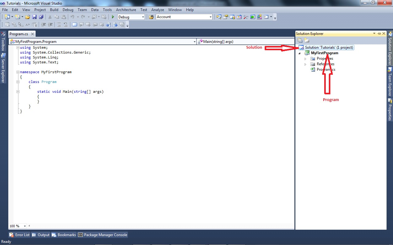Start debugging with the green play icon
393x245 pixels.
click(x=113, y=17)
